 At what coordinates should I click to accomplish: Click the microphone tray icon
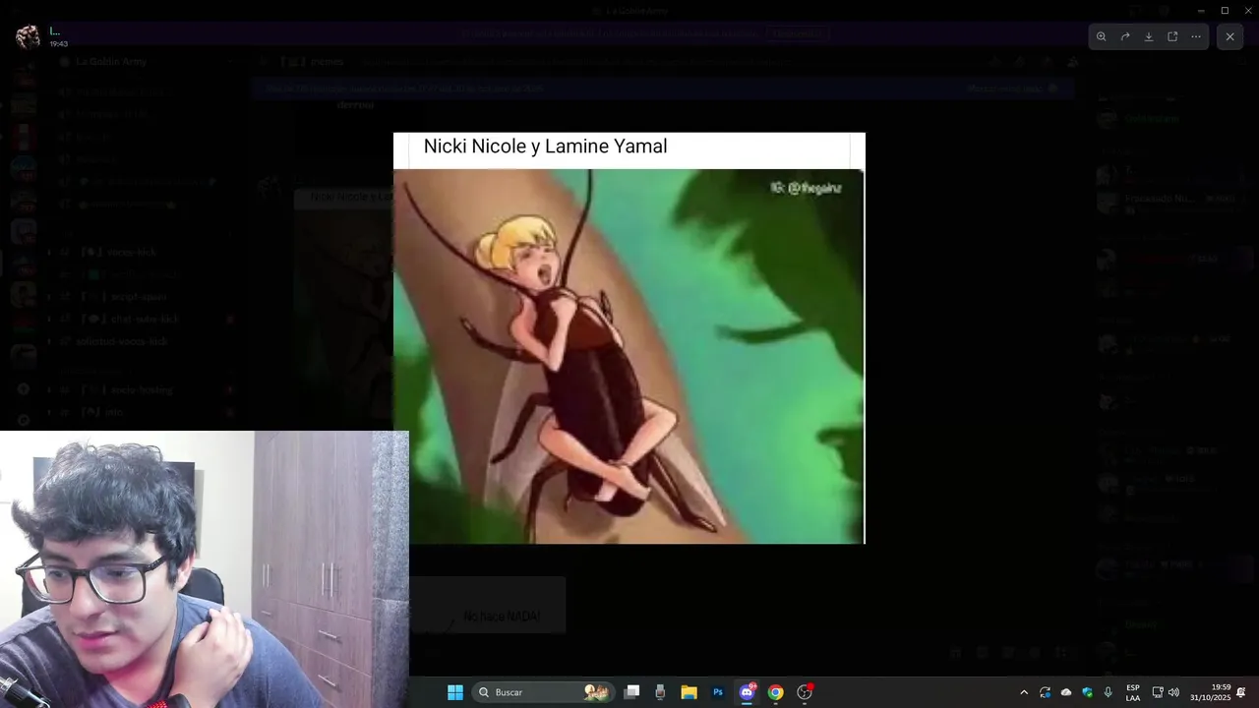point(1109,692)
